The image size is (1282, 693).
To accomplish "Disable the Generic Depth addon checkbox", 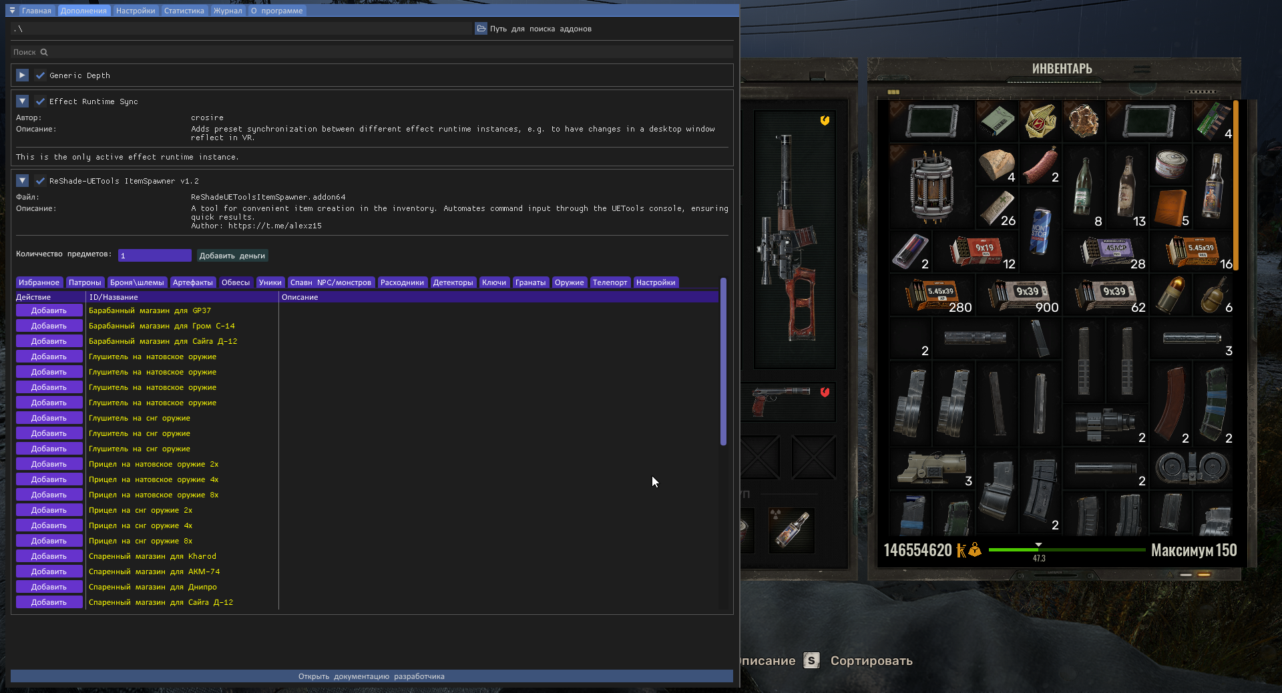I will click(40, 75).
